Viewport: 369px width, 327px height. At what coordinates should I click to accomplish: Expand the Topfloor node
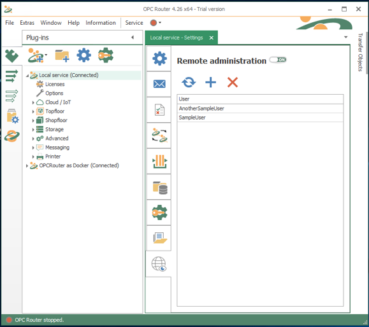(x=33, y=111)
